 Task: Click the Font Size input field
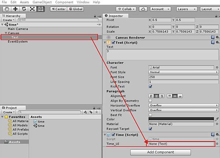pos(184,77)
